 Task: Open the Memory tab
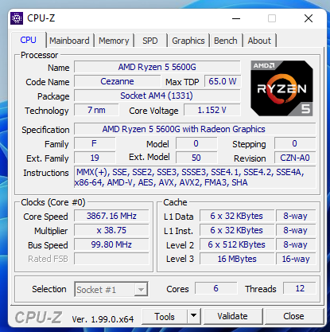[114, 41]
